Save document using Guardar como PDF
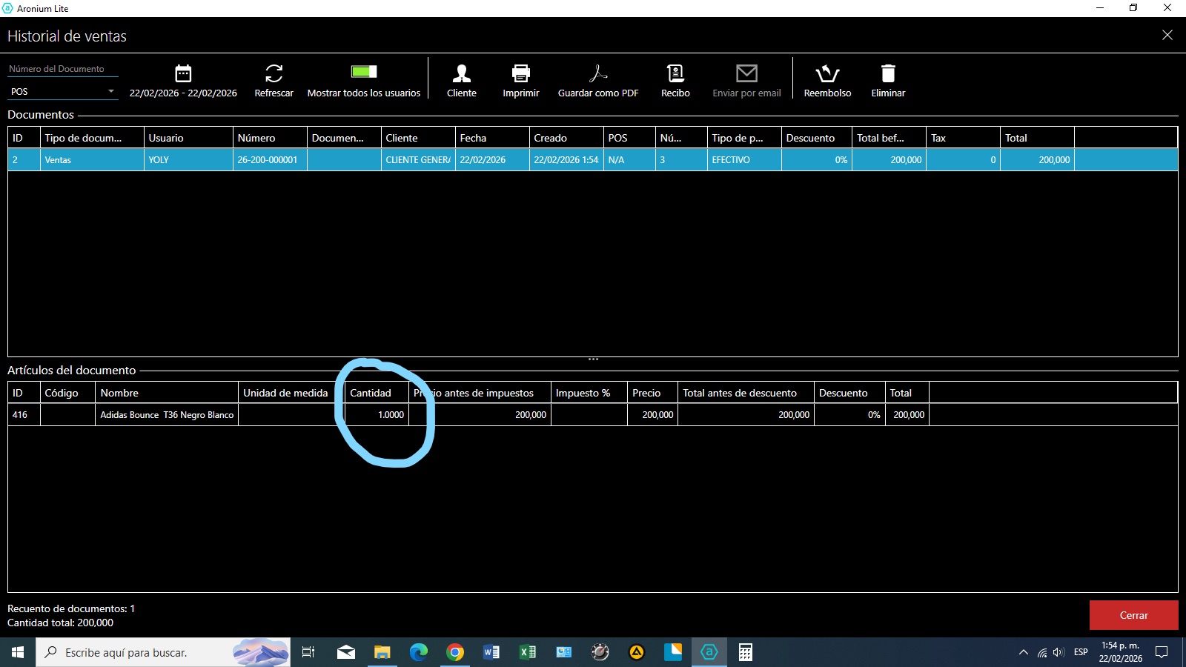Image resolution: width=1186 pixels, height=667 pixels. click(597, 73)
